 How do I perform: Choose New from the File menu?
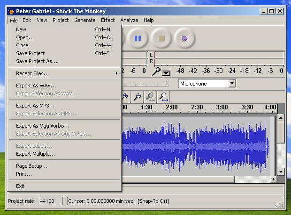pos(65,29)
